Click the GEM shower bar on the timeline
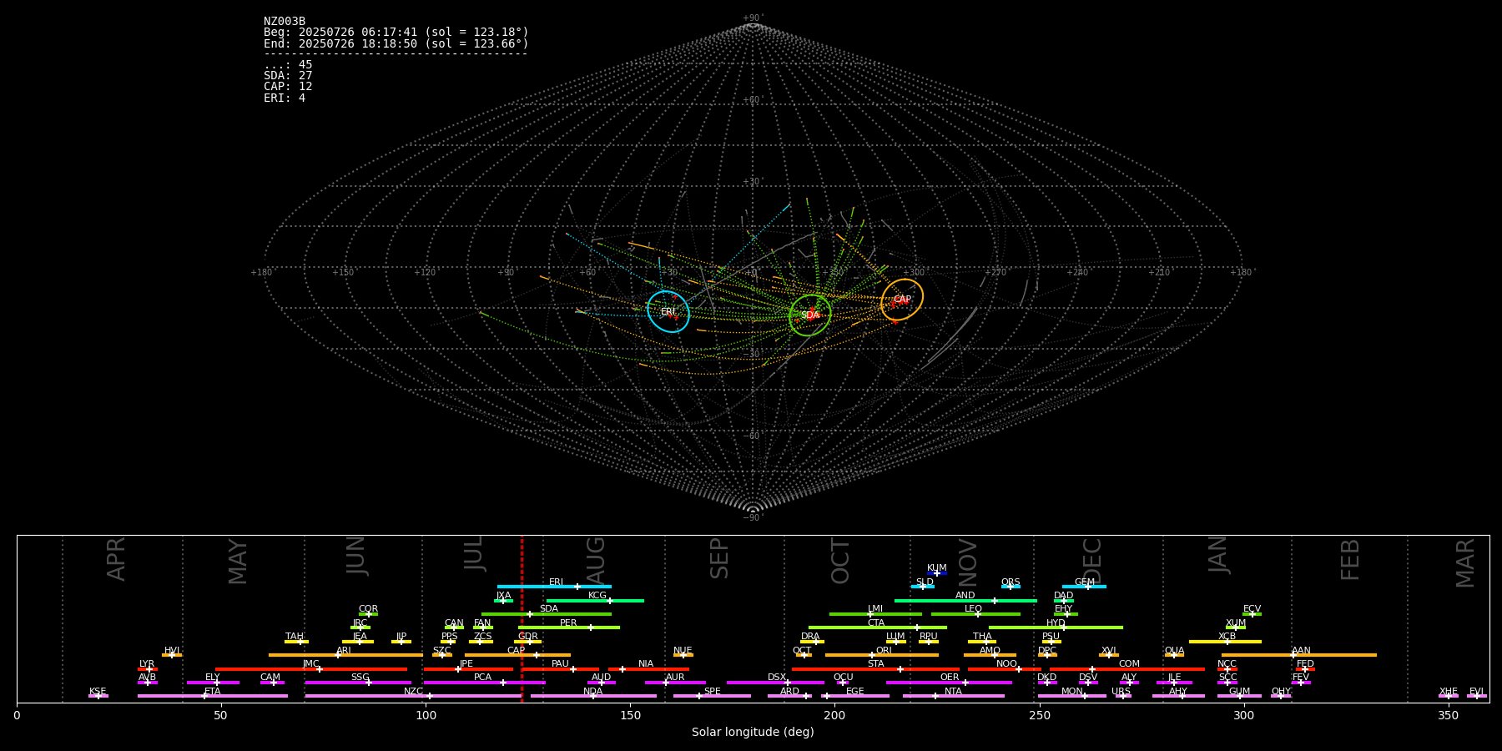 1084,587
